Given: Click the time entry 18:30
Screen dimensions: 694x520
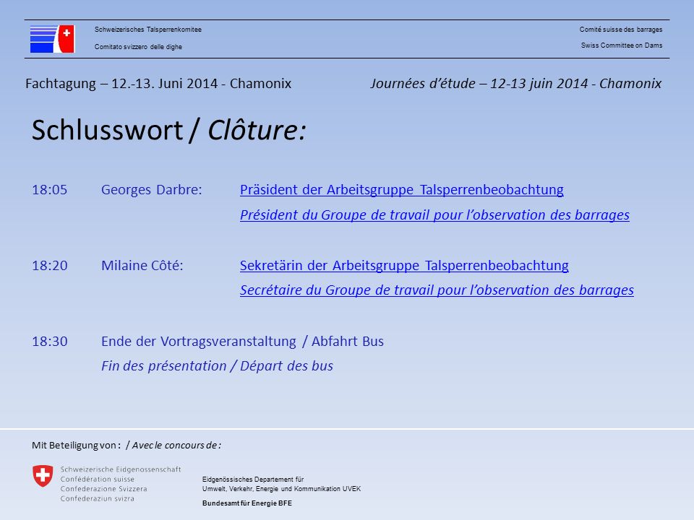Looking at the screenshot, I should tap(50, 342).
